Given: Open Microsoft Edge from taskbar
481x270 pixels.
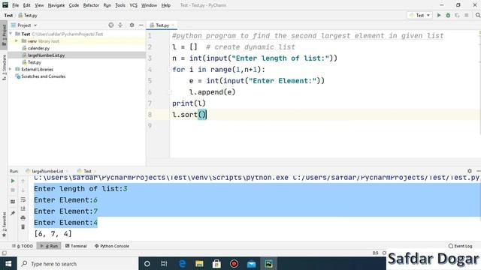Looking at the screenshot, I should click(182, 263).
